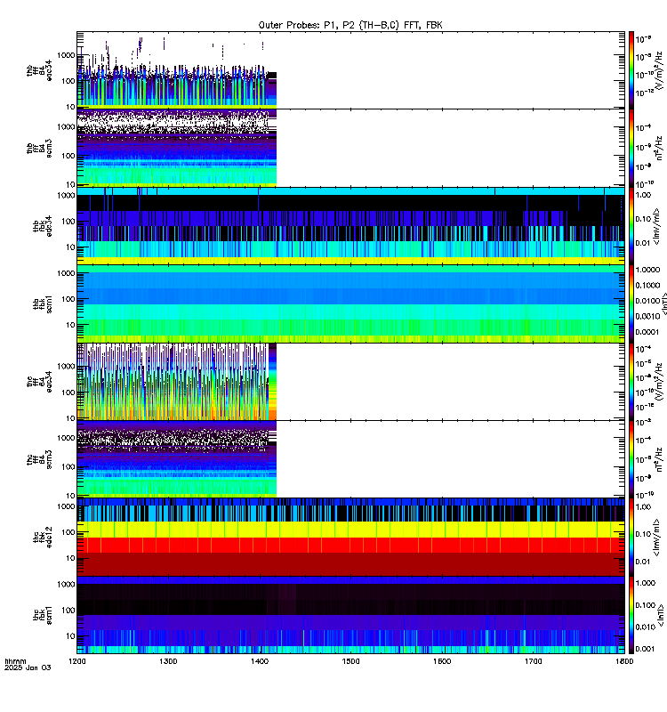Click the '0.0001' value on thb fbk scm1 color scale

pyautogui.click(x=647, y=332)
